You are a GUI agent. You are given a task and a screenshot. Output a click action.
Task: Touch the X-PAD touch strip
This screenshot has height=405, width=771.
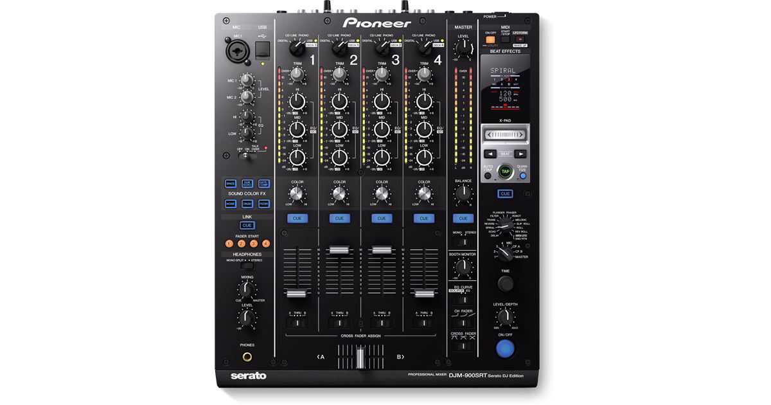click(506, 135)
